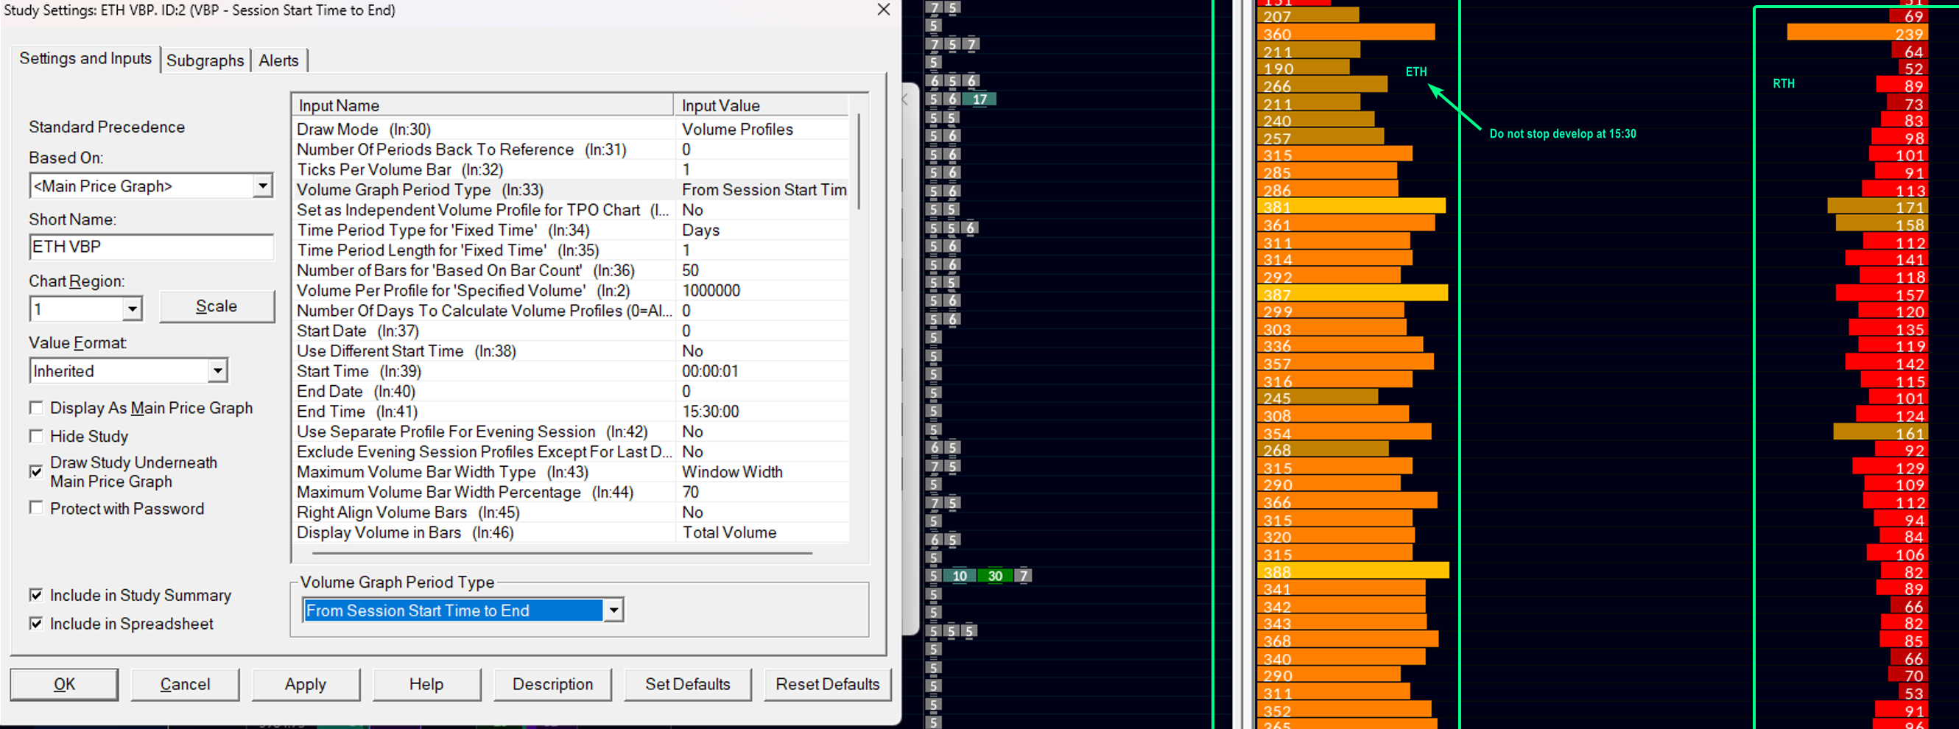Click Set Defaults
This screenshot has width=1959, height=729.
(687, 684)
